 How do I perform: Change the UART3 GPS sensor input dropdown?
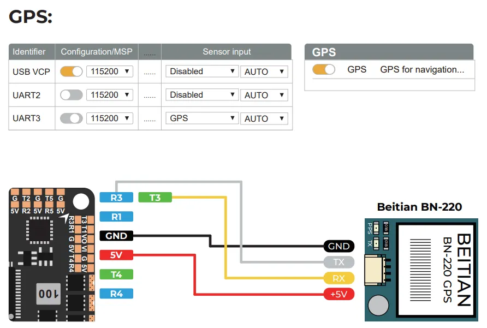[201, 118]
